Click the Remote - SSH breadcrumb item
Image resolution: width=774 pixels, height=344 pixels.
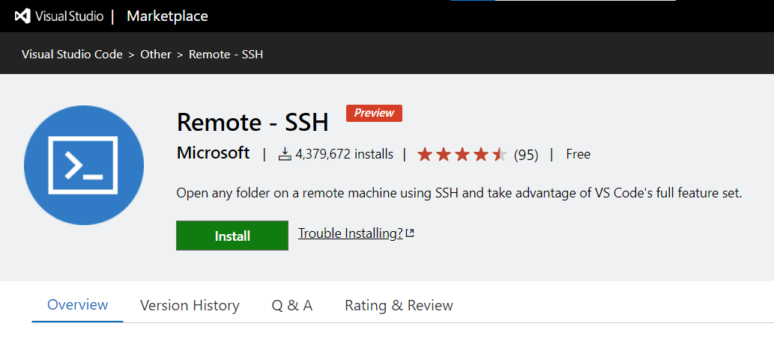click(226, 54)
